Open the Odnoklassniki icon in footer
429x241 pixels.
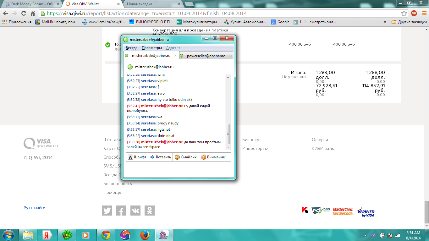point(150,211)
